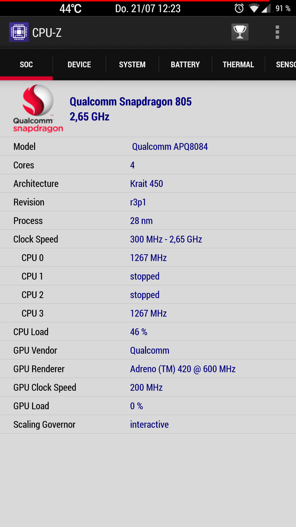Select the GPU Renderer Adreno row
Screen dimensions: 296x527
pos(148,369)
